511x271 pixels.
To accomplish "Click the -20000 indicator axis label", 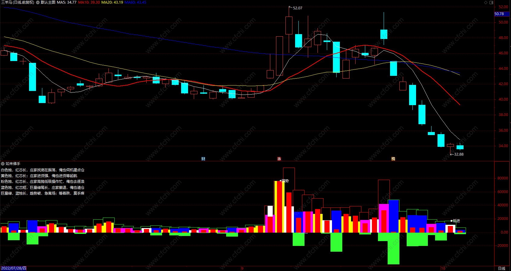I will [x=502, y=246].
